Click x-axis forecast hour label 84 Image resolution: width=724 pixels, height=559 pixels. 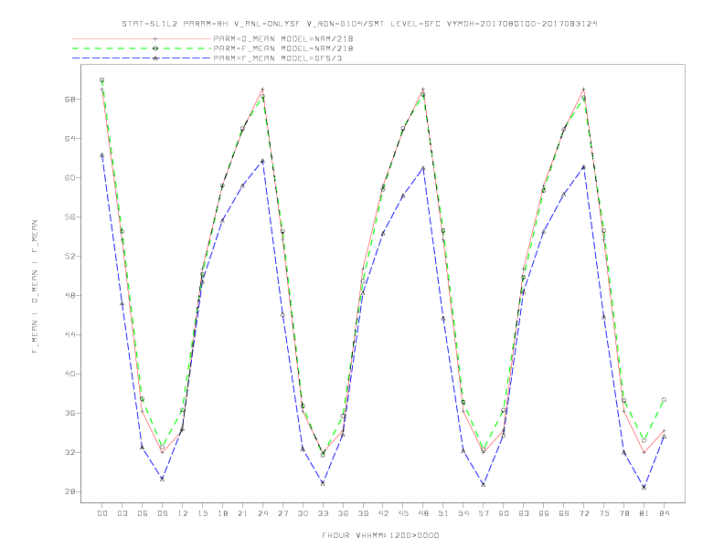pyautogui.click(x=665, y=513)
